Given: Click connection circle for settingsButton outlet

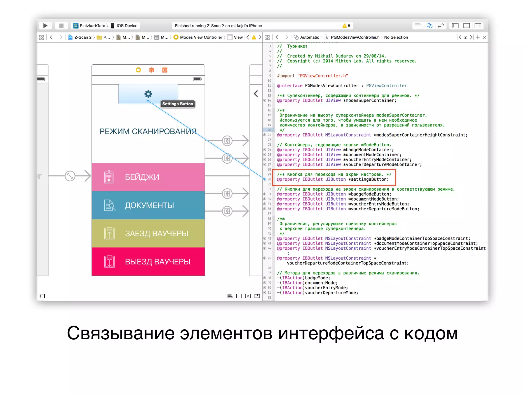Looking at the screenshot, I should 265,179.
